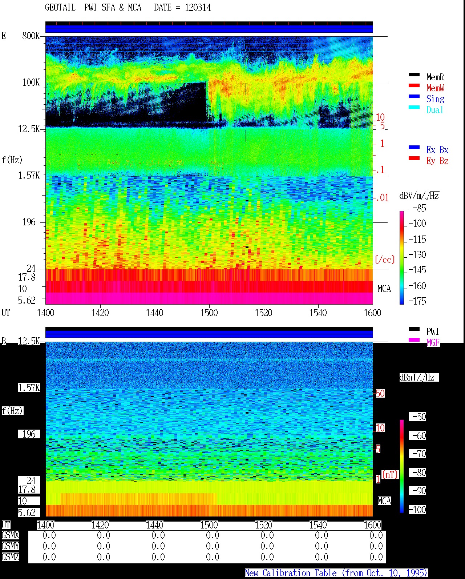Select the cyan Dual legend swatch
Screen dimensions: 465x579
tap(414, 107)
